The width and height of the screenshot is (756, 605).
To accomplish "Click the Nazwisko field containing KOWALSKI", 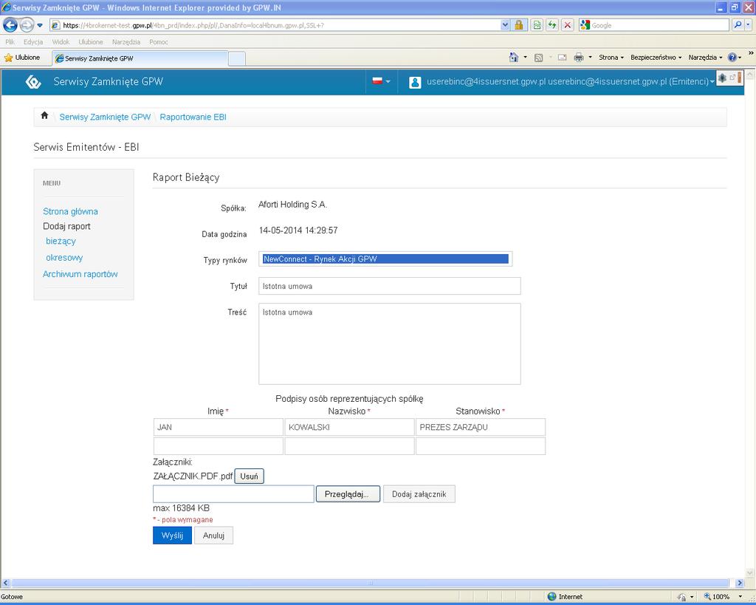I will pos(349,427).
